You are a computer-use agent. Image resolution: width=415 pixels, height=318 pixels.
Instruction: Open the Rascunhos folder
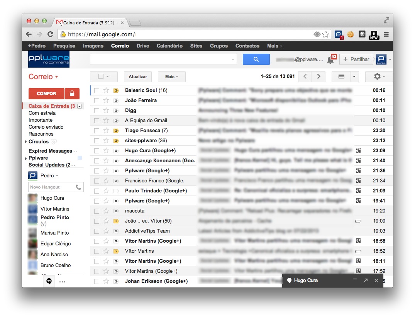tap(41, 134)
